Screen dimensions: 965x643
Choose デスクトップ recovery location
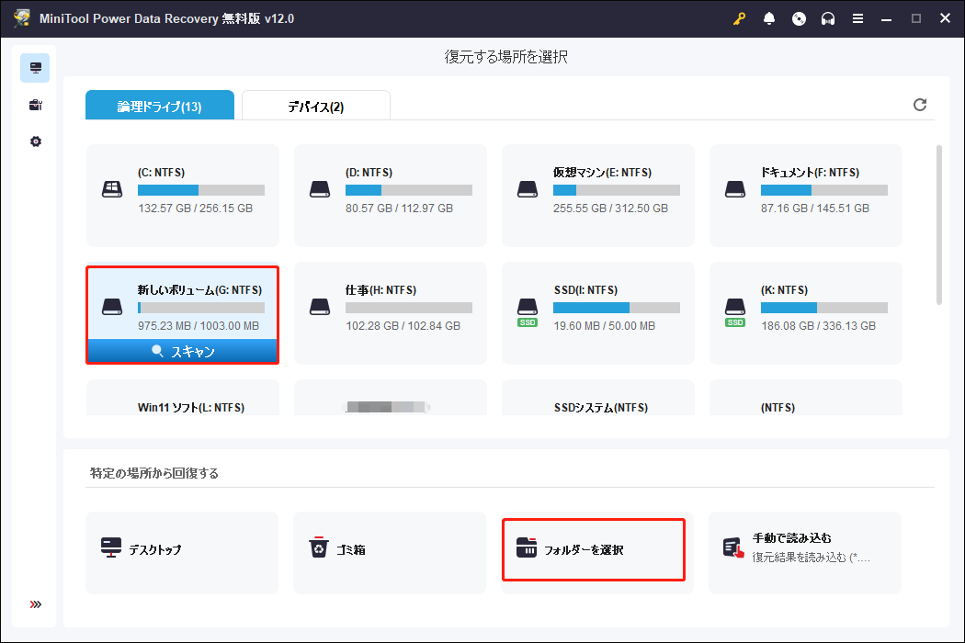pos(182,553)
